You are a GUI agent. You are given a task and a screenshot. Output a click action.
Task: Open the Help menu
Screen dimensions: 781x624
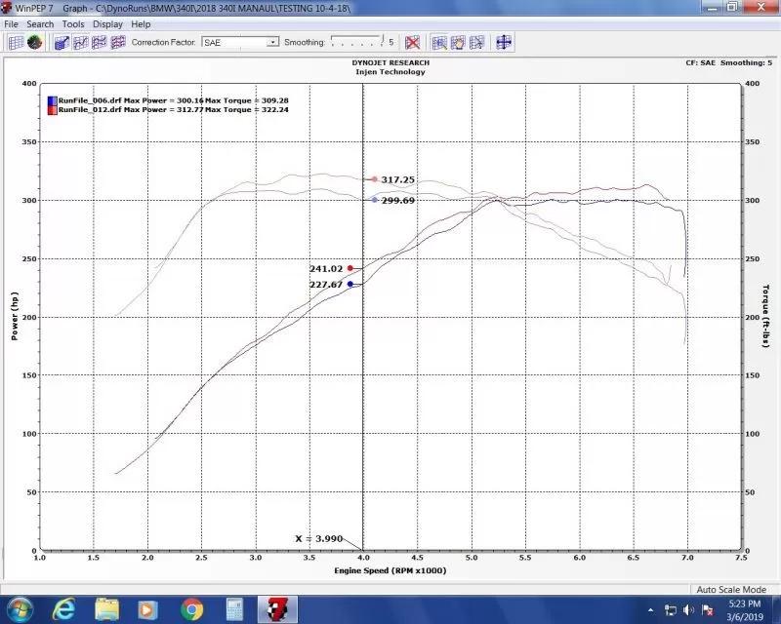coord(141,23)
